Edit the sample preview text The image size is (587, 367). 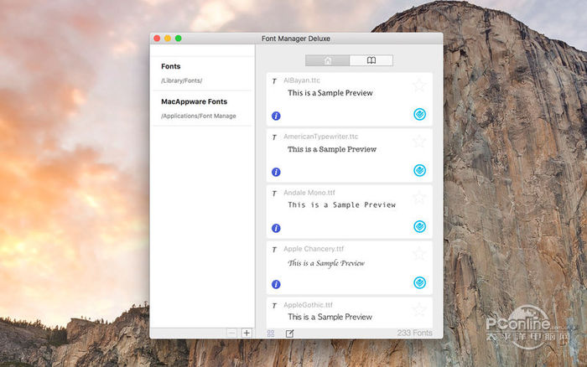click(x=290, y=333)
